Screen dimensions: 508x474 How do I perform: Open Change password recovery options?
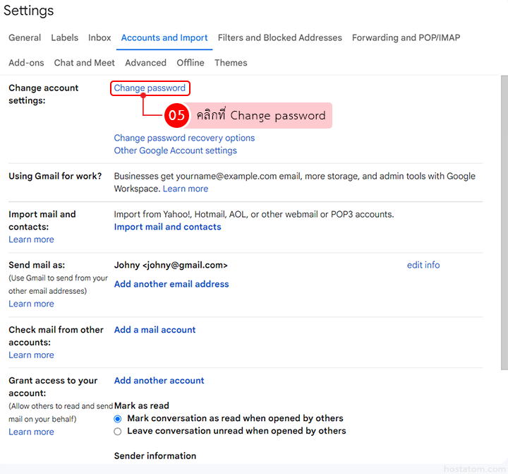pyautogui.click(x=184, y=138)
